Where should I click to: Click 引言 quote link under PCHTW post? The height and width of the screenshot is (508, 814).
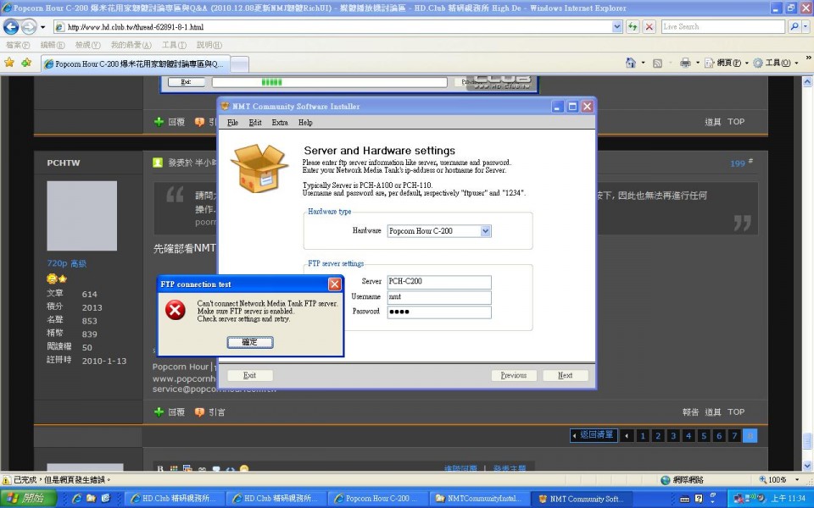coord(210,412)
